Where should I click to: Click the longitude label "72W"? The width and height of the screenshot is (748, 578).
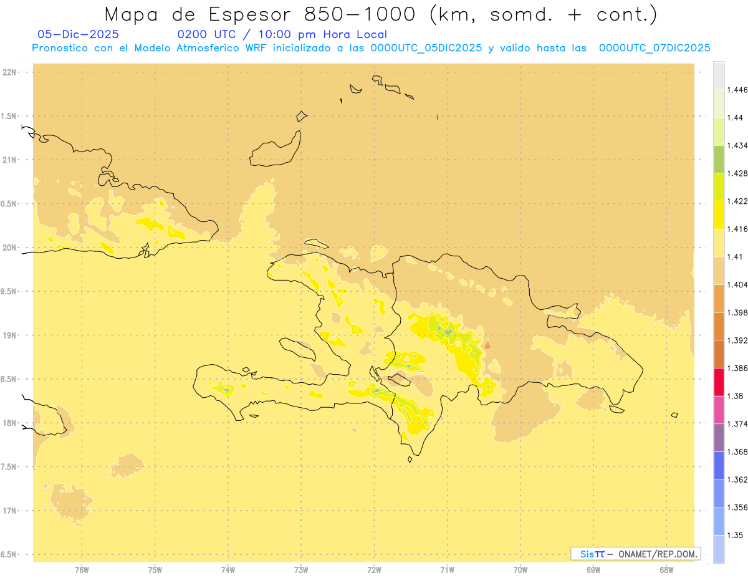click(374, 569)
